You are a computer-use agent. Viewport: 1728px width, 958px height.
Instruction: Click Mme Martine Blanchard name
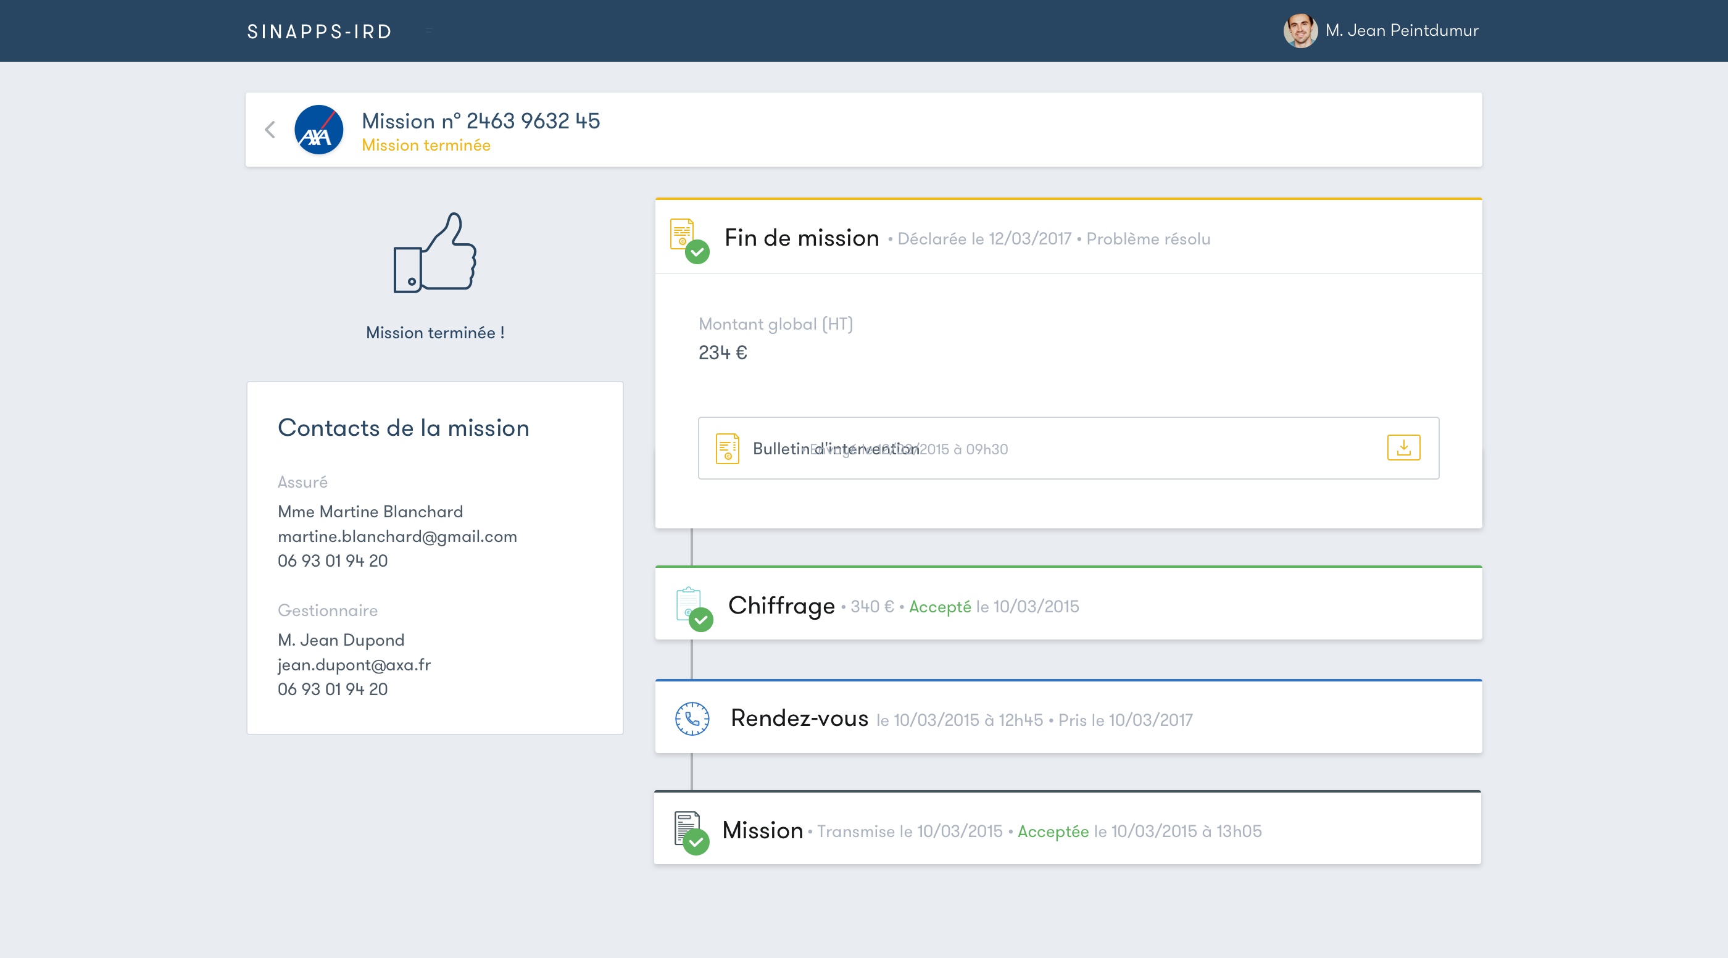(x=370, y=512)
